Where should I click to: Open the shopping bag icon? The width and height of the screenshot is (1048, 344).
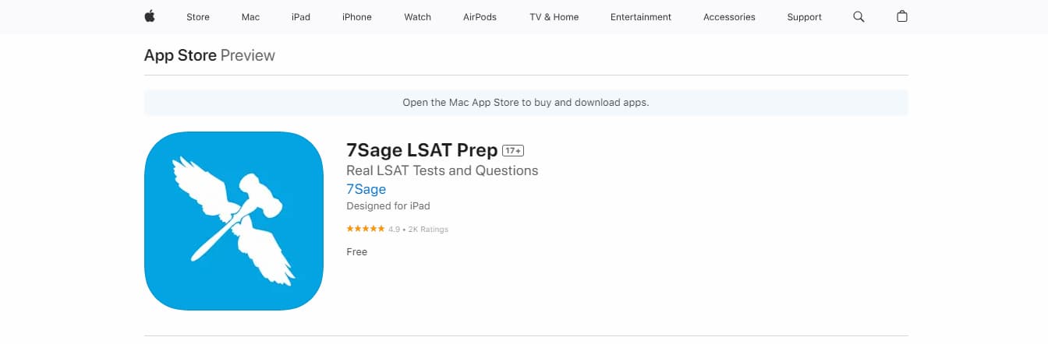(x=902, y=16)
